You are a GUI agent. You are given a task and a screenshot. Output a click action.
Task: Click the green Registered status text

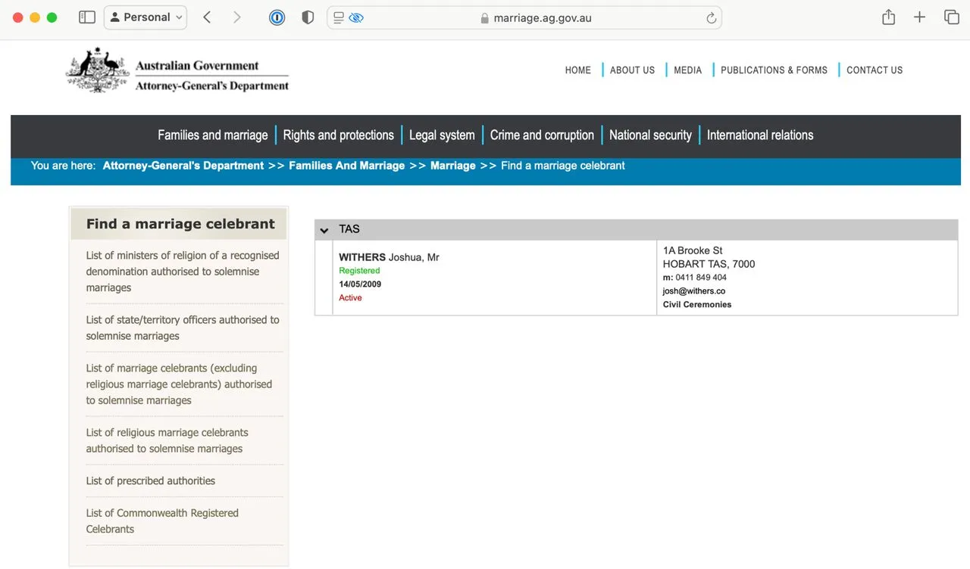click(x=359, y=271)
